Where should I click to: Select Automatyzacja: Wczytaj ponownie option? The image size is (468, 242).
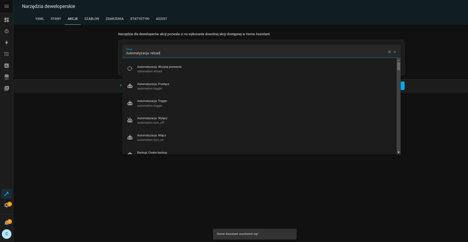coord(259,69)
